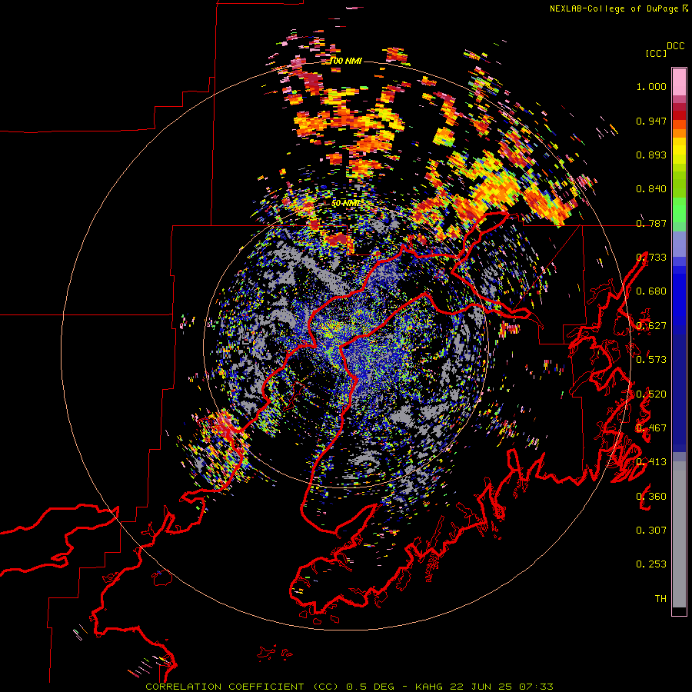Click the 0.787 legend value
Screen dimensions: 692x692
pyautogui.click(x=651, y=223)
